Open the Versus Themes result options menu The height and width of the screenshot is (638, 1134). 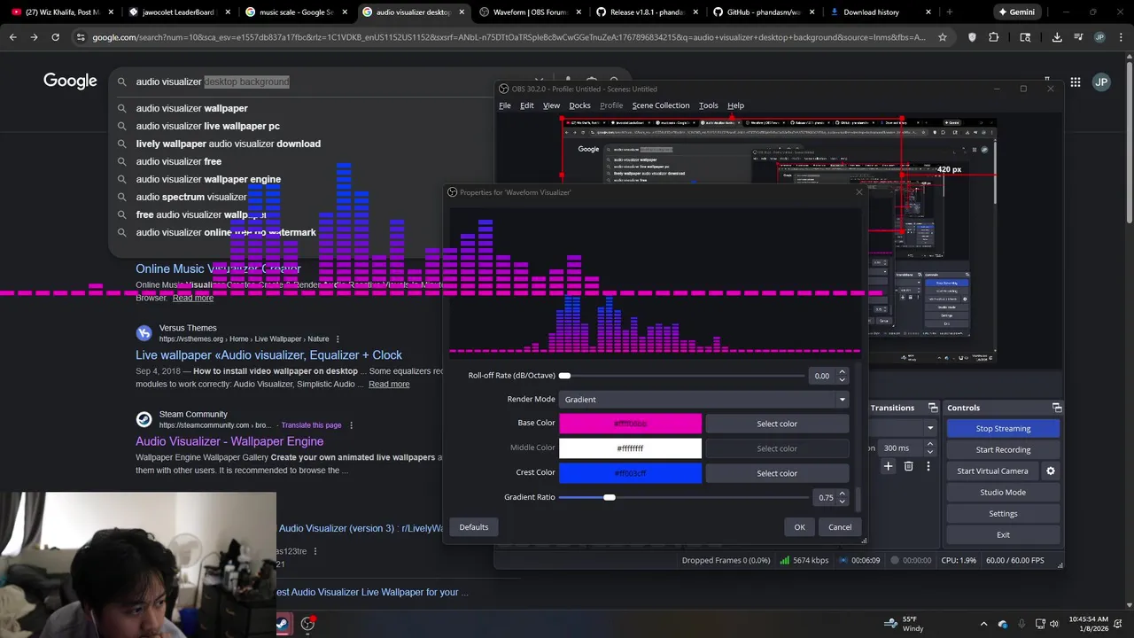[x=338, y=338]
